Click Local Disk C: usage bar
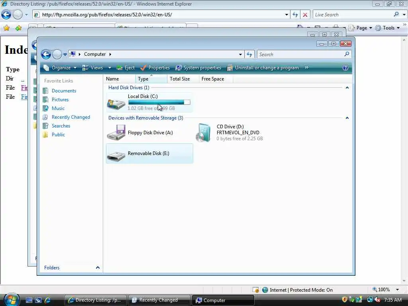The width and height of the screenshot is (408, 306). click(159, 102)
